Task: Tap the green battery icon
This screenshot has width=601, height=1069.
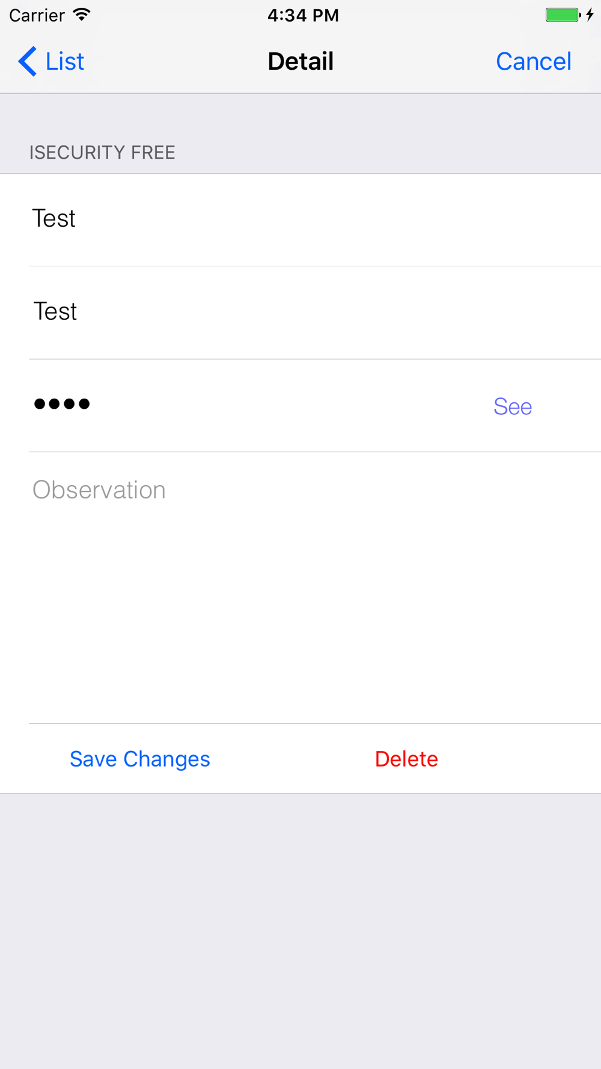Action: 562,15
